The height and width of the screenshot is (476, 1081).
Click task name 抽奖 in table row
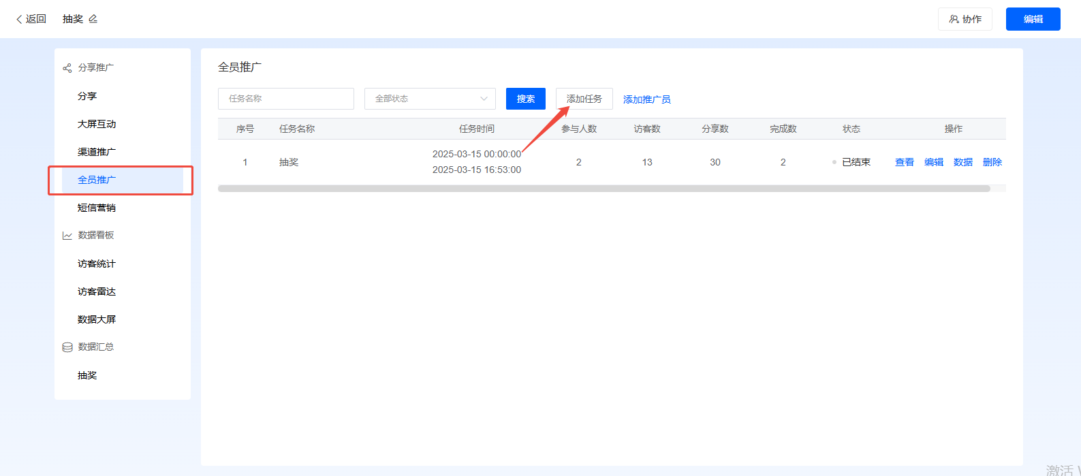(289, 162)
